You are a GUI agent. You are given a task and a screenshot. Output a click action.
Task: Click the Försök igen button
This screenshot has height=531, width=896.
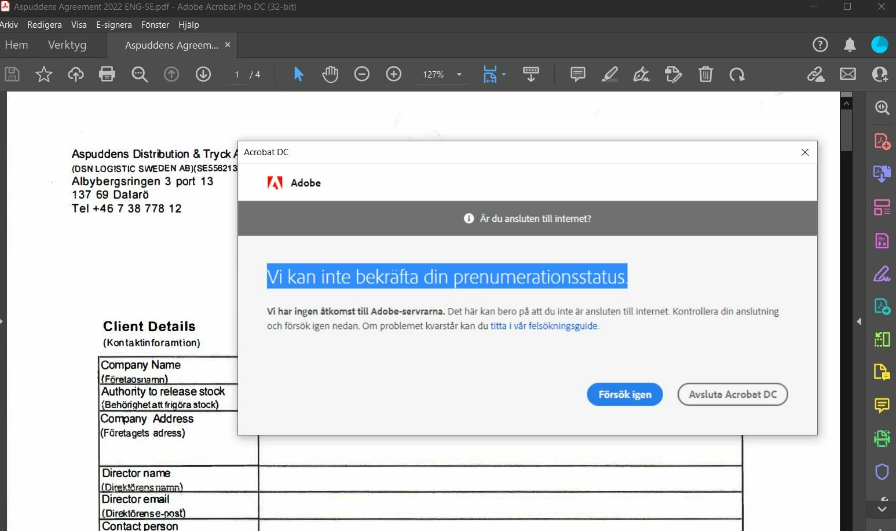point(625,394)
